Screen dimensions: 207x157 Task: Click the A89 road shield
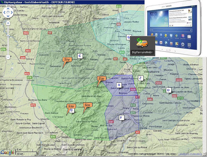coord(23,58)
